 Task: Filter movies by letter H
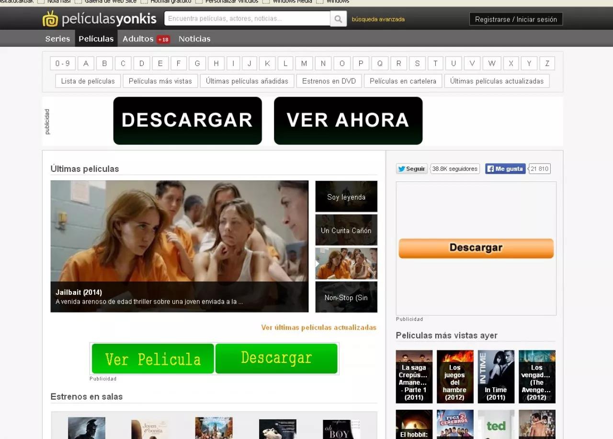tap(216, 63)
